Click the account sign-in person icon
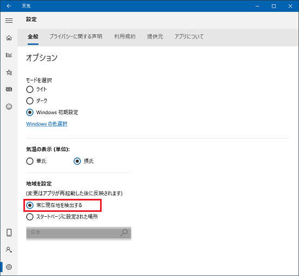The image size is (299, 276). pos(9,249)
